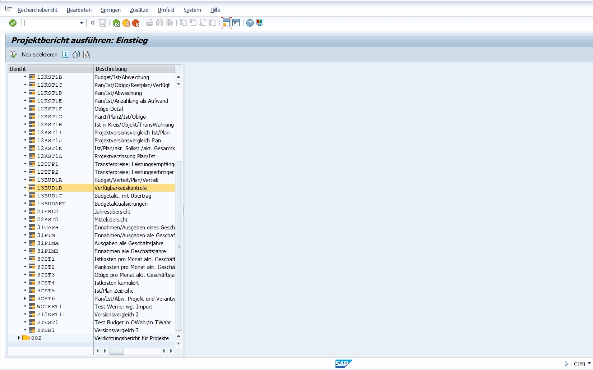Click the SAP logo in the status bar

coord(344,364)
